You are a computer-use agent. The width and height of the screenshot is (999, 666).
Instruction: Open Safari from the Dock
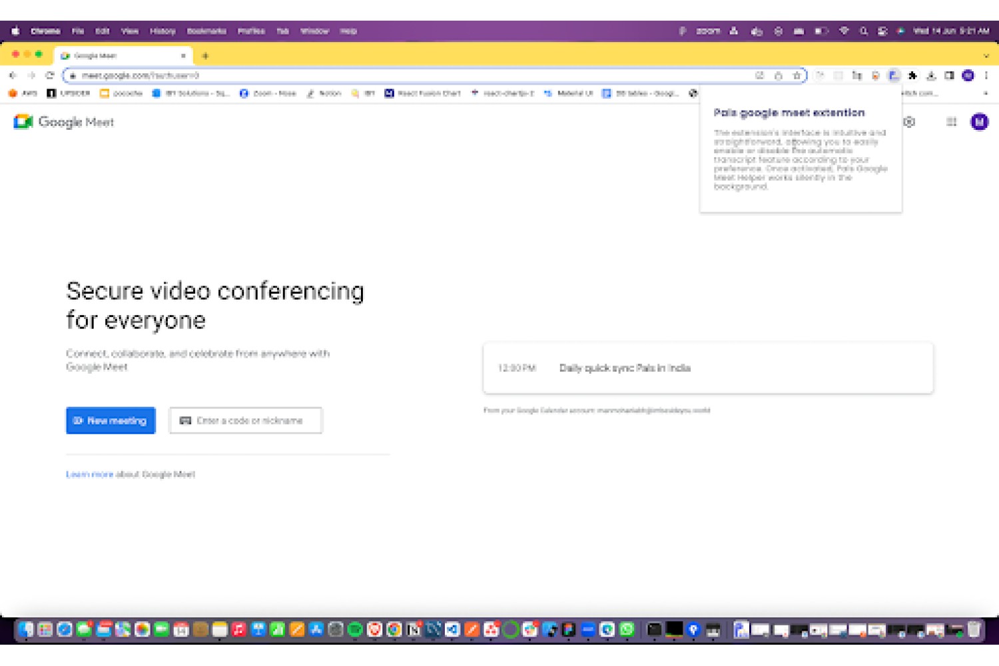pos(65,629)
